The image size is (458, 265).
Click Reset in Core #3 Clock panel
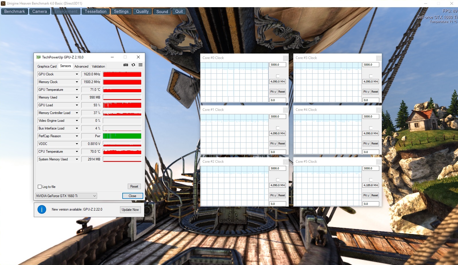(375, 92)
